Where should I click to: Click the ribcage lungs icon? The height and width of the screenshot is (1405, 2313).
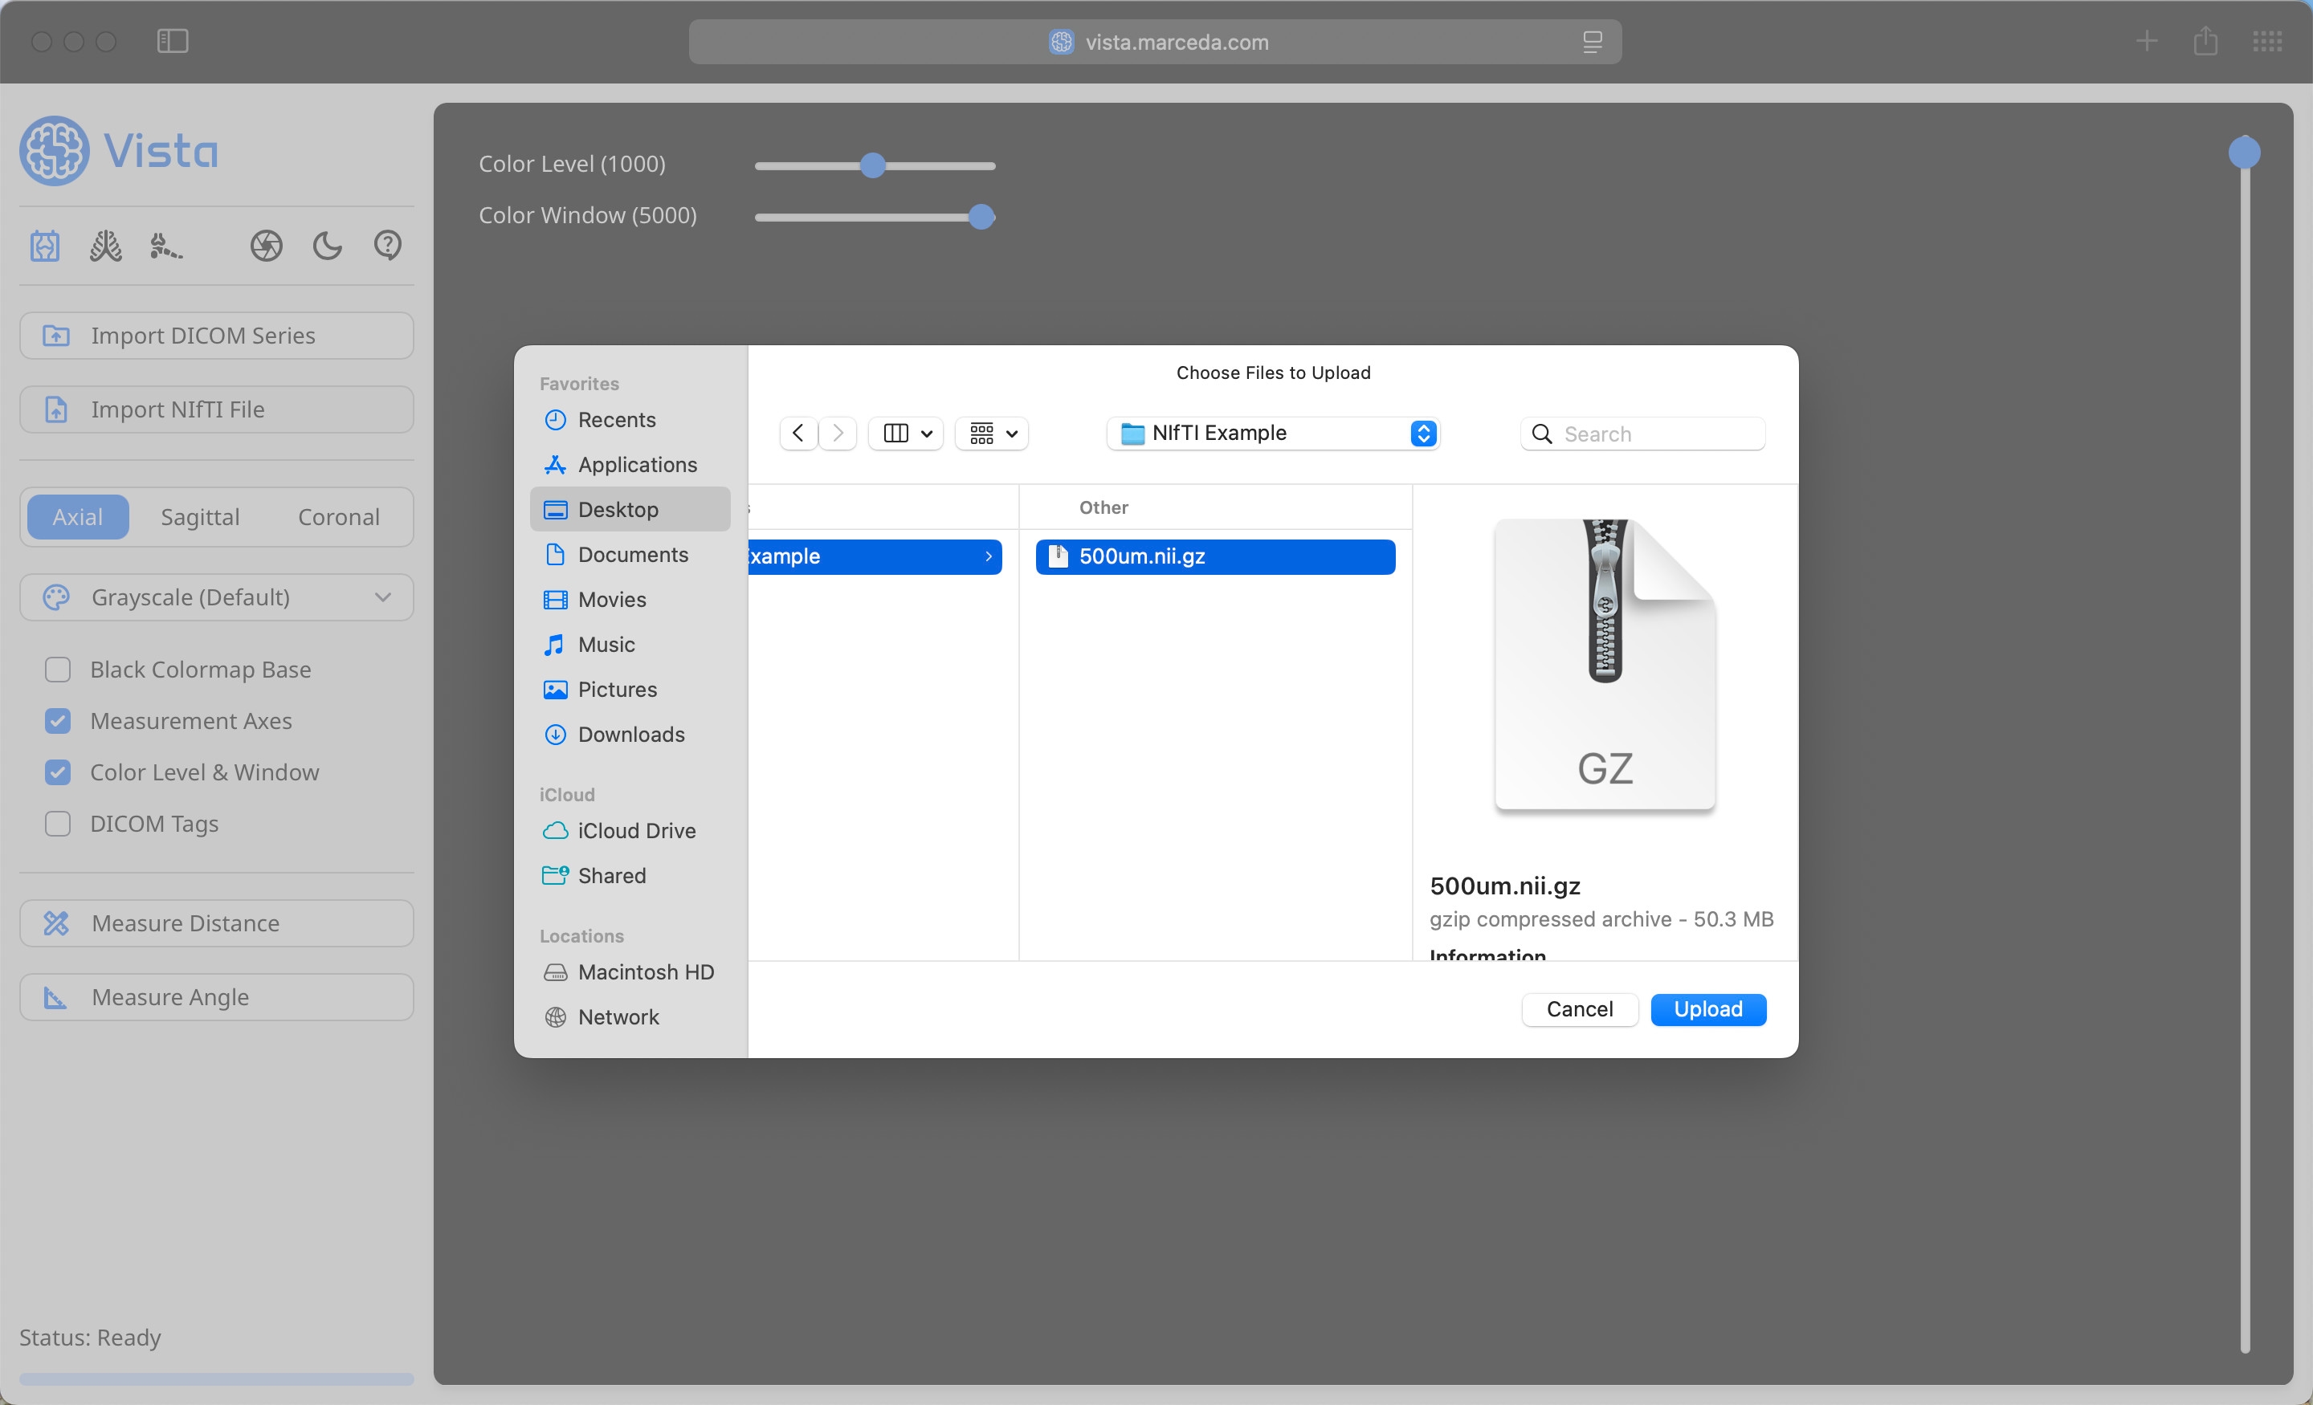[x=105, y=246]
